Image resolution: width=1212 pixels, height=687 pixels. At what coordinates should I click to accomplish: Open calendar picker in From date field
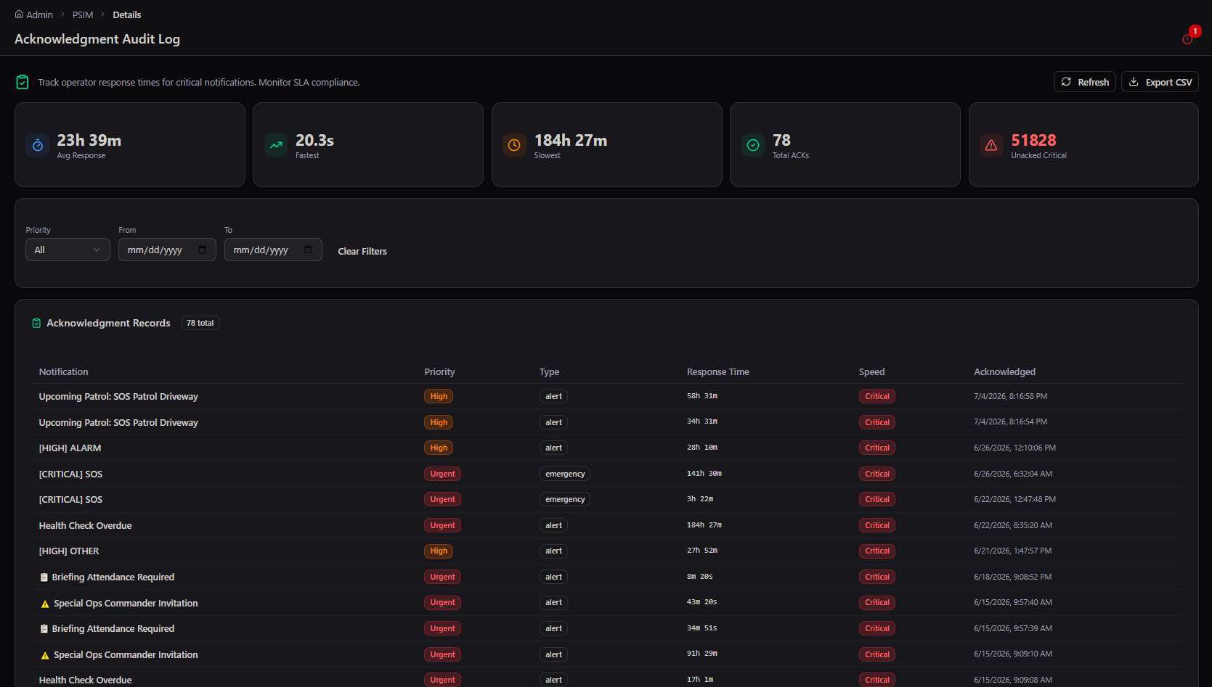[x=203, y=250]
